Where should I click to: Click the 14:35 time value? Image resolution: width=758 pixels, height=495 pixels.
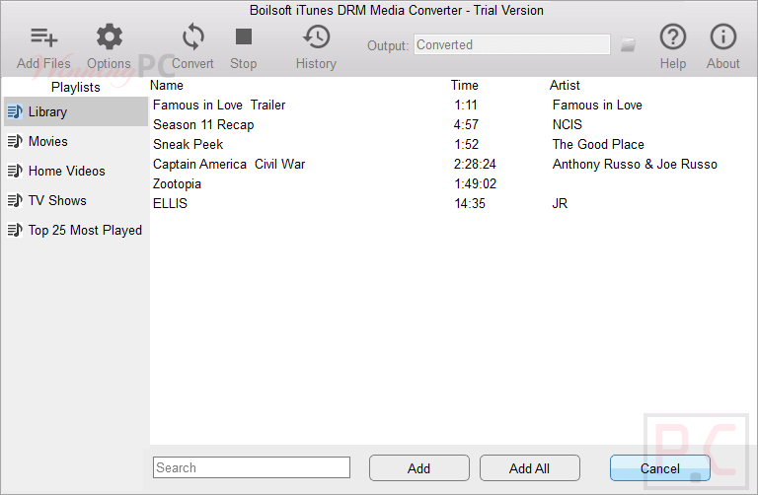click(470, 203)
